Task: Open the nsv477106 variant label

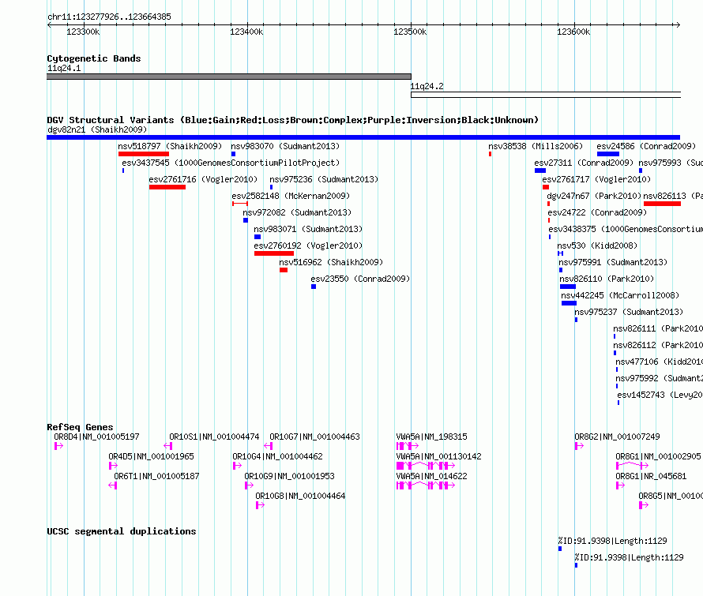Action: pos(659,362)
